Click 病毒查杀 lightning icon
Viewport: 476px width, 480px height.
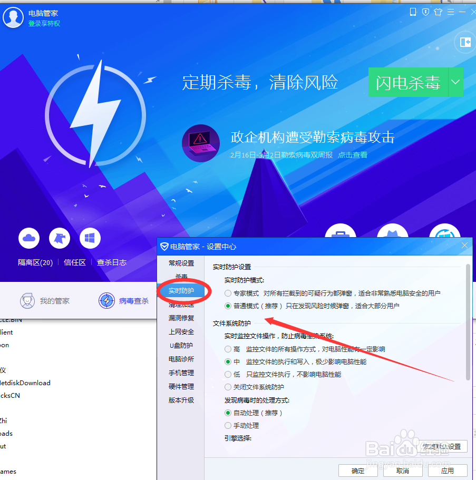point(106,301)
